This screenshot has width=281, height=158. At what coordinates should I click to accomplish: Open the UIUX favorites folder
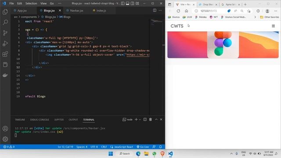point(187,17)
